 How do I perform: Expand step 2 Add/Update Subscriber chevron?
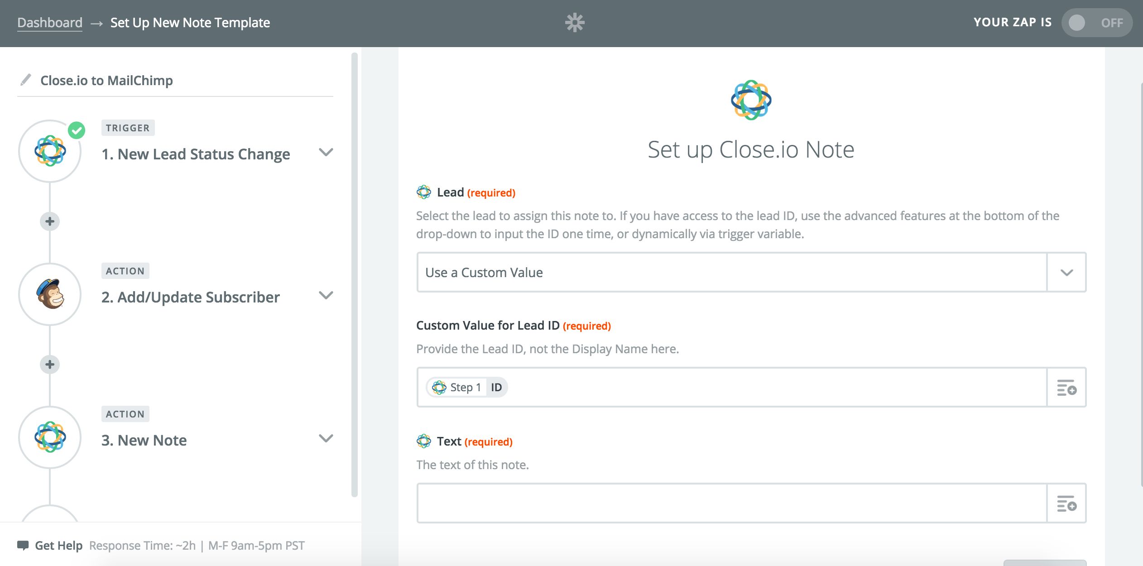click(326, 295)
